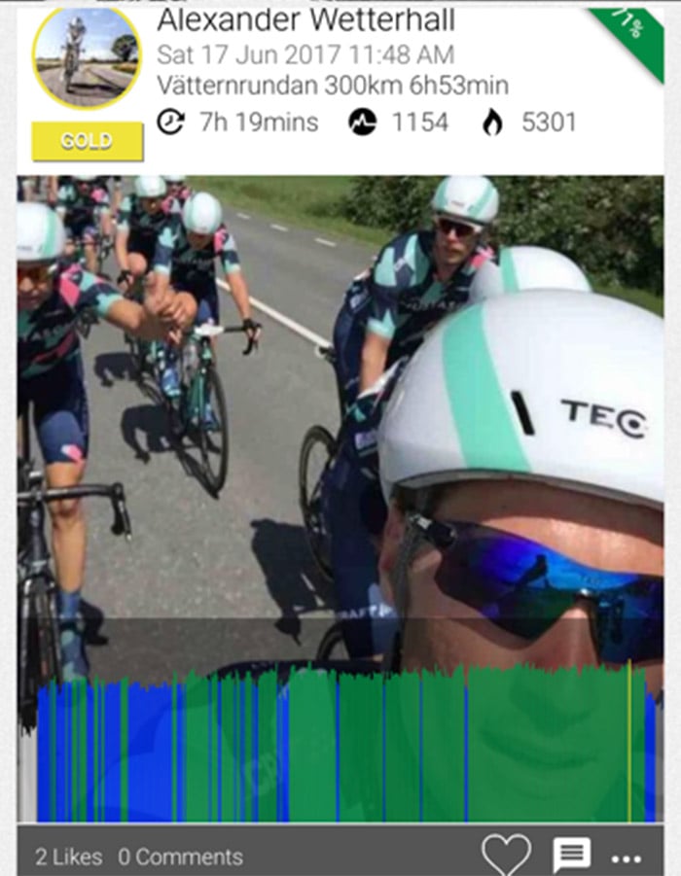Image resolution: width=681 pixels, height=876 pixels.
Task: Click the 7h 19mins duration value
Action: (259, 123)
